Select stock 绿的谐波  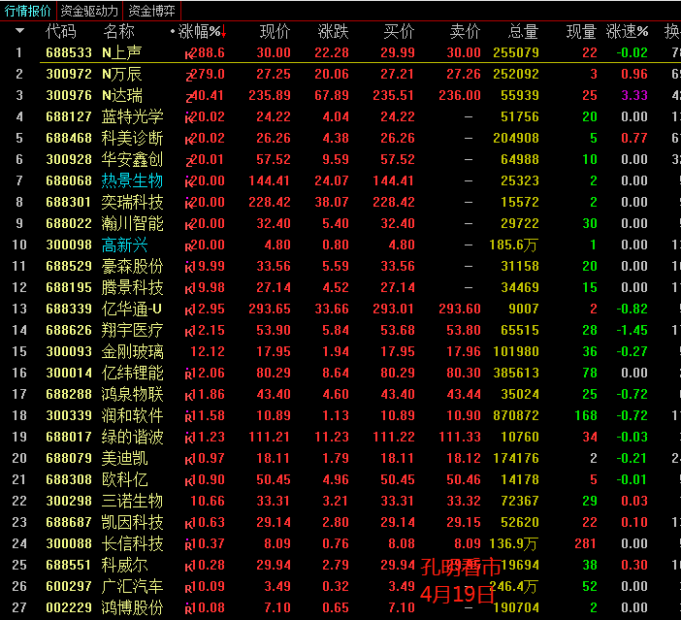(133, 437)
